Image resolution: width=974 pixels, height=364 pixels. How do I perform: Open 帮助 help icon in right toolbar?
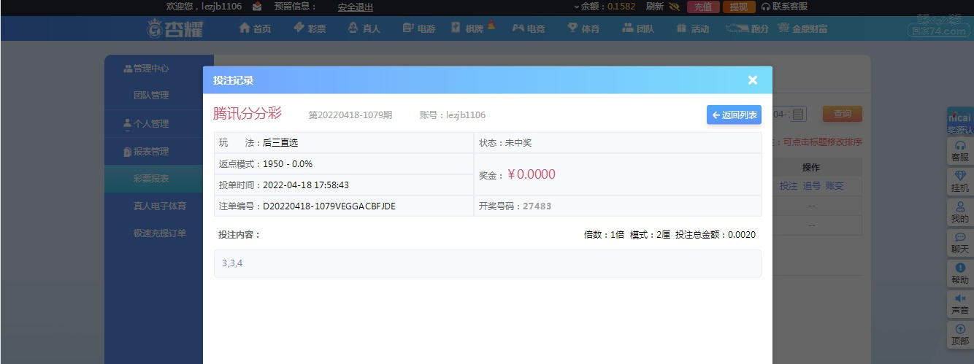pos(960,274)
